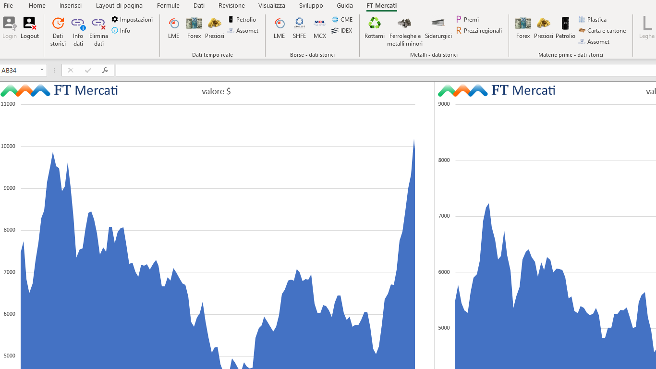Click the 9000 axis label, right chart
This screenshot has width=656, height=369.
[444, 104]
